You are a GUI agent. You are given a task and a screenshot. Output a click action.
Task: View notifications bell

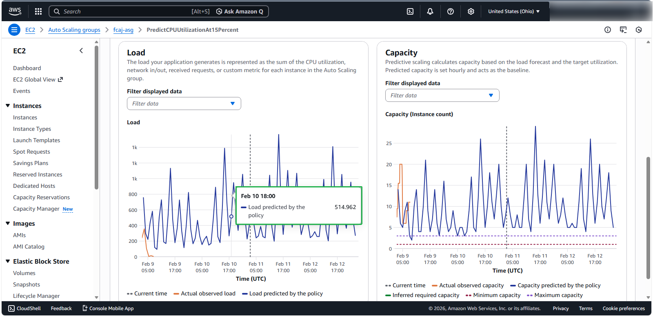[430, 11]
